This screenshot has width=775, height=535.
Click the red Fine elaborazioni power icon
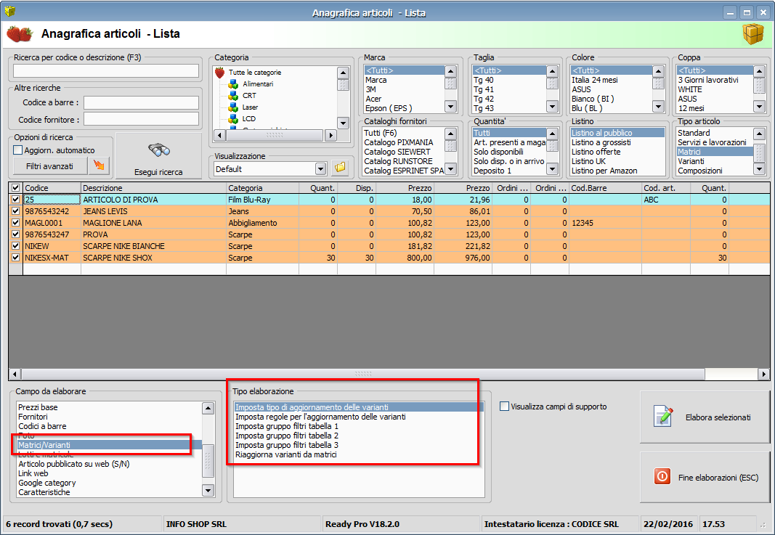tap(662, 477)
